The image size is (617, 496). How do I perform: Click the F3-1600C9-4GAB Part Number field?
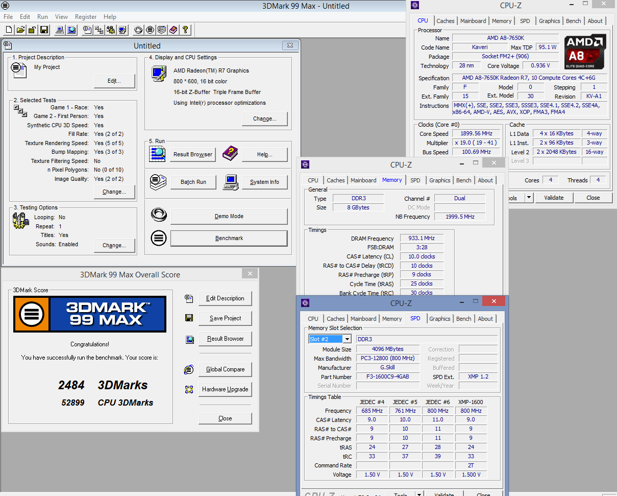coord(388,377)
